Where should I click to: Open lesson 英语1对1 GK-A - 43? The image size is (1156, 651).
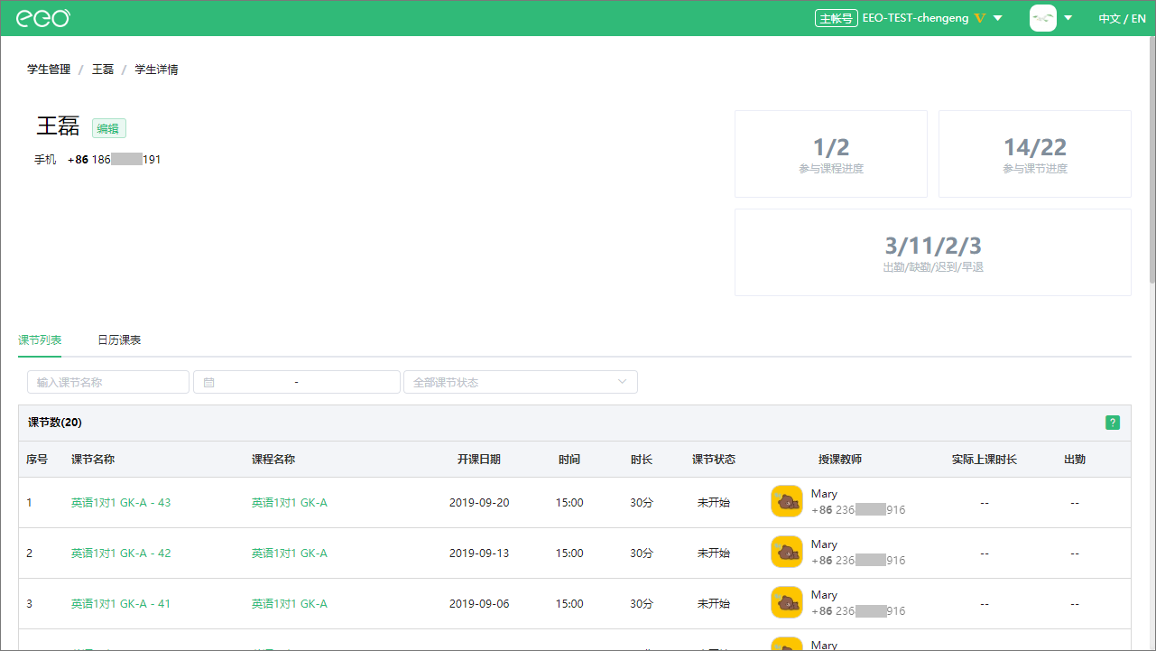coord(121,503)
